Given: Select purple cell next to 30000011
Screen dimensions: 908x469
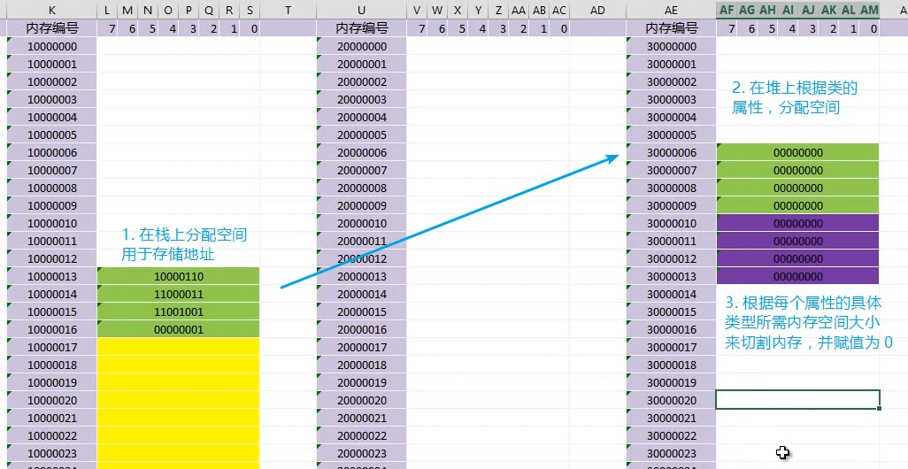Looking at the screenshot, I should click(x=798, y=241).
